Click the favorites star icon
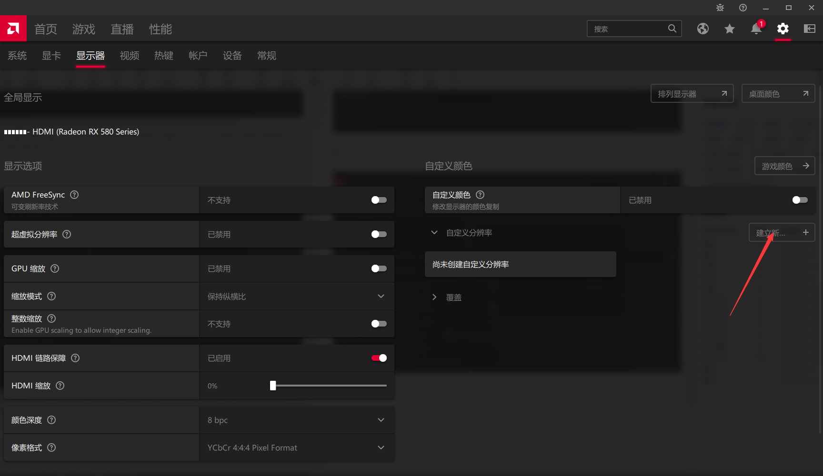The image size is (823, 476). [729, 29]
